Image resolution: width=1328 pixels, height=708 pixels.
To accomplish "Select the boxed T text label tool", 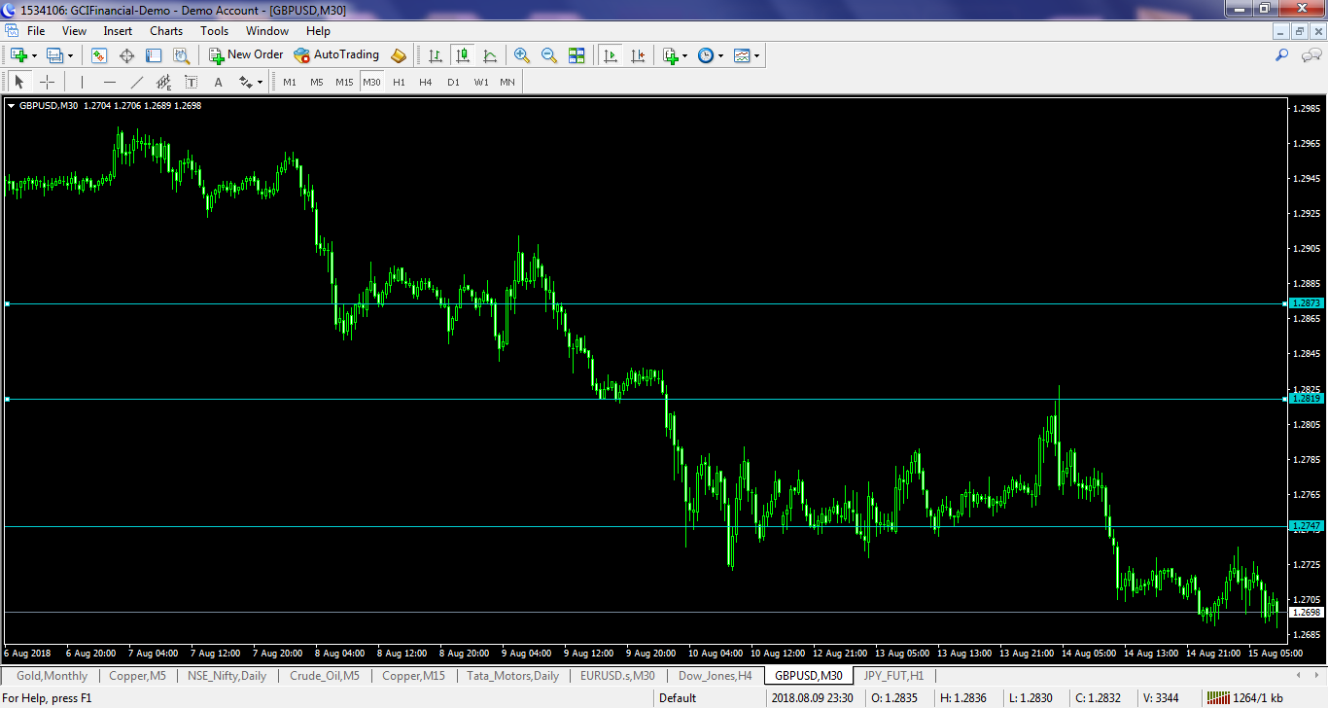I will point(192,83).
